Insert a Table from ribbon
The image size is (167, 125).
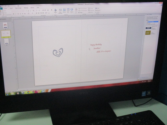tap(68, 11)
